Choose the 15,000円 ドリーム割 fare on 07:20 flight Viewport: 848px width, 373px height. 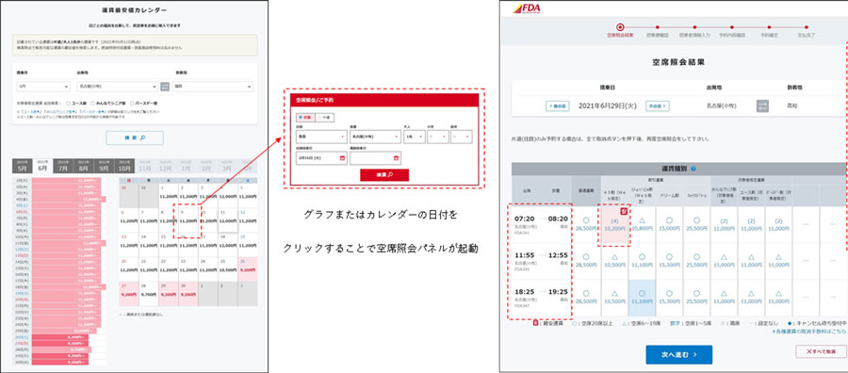669,225
